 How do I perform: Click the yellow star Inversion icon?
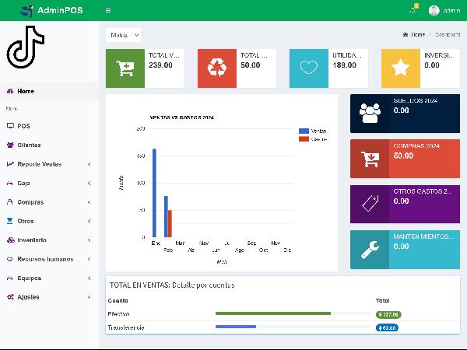(x=401, y=68)
